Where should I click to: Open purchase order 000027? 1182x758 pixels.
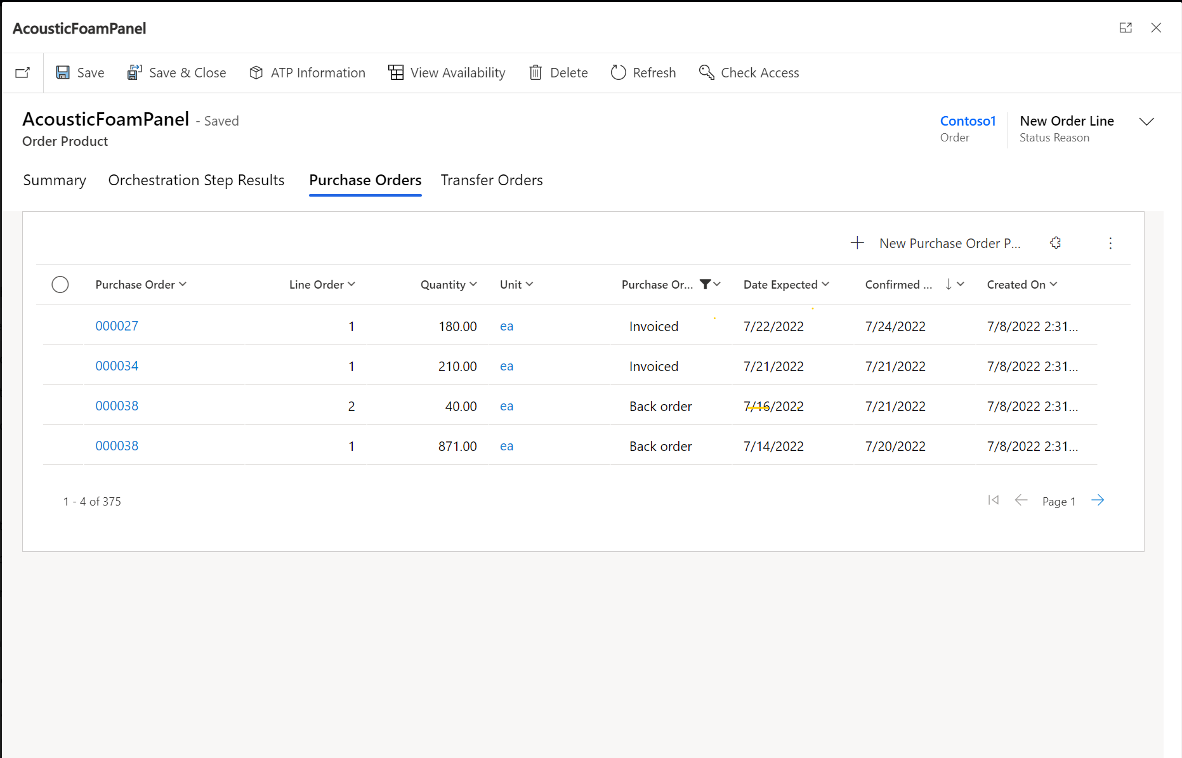(117, 325)
